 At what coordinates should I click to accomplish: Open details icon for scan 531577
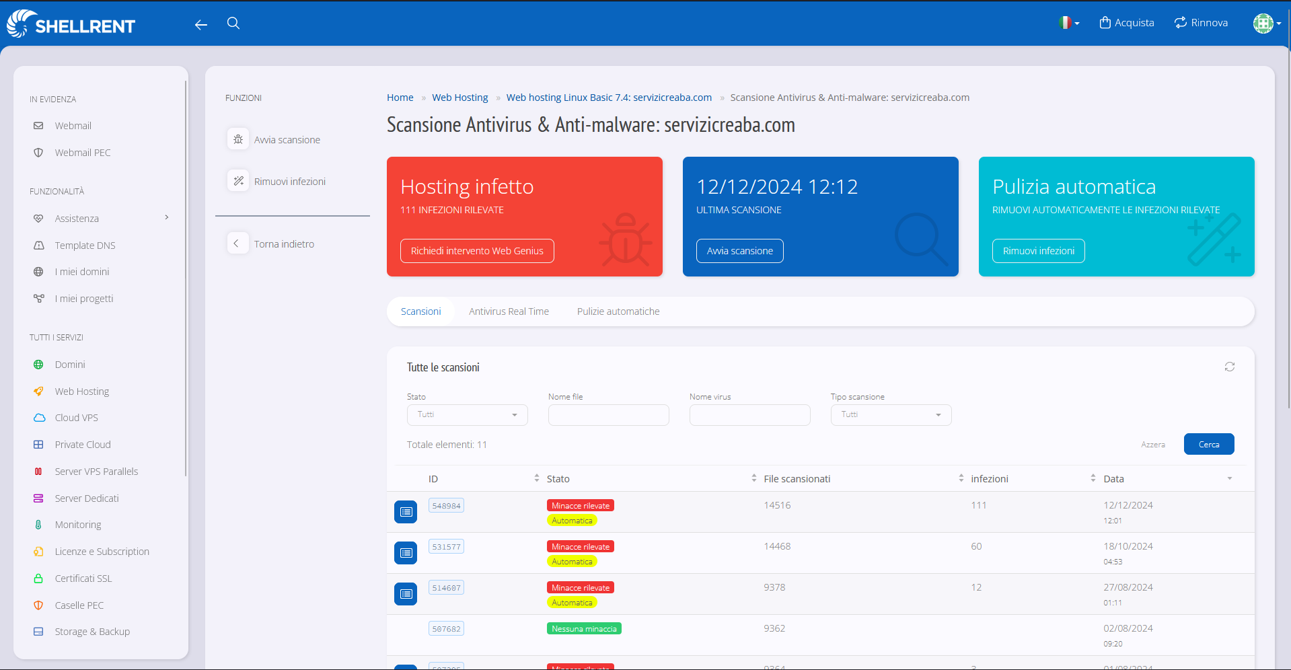click(x=406, y=553)
